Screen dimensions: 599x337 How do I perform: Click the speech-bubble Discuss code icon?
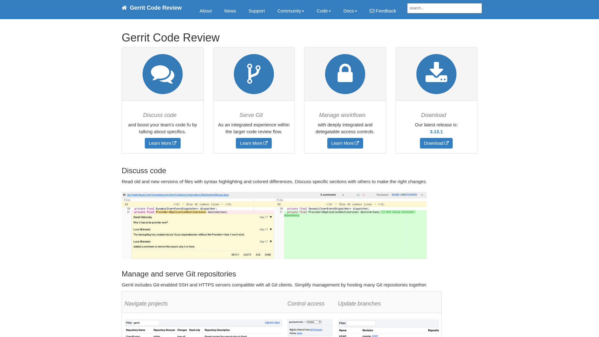click(x=162, y=74)
